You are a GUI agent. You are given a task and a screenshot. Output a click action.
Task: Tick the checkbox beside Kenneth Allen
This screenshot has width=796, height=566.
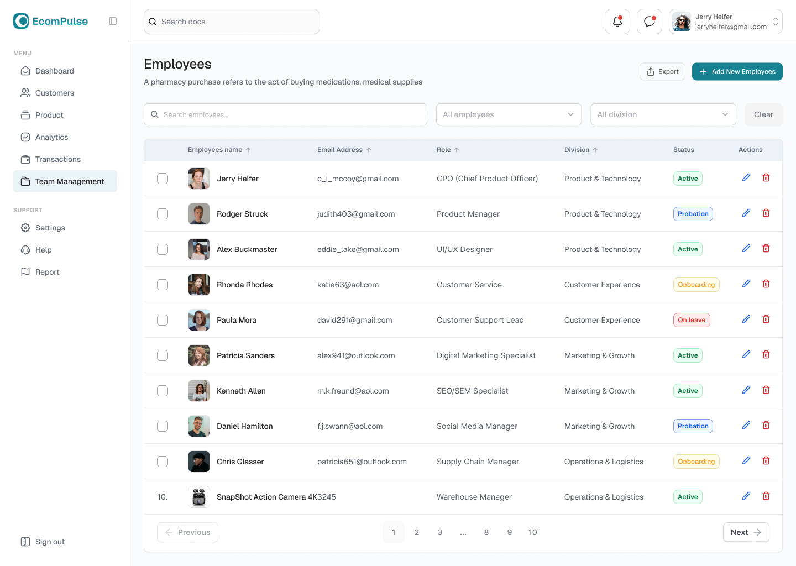[162, 391]
